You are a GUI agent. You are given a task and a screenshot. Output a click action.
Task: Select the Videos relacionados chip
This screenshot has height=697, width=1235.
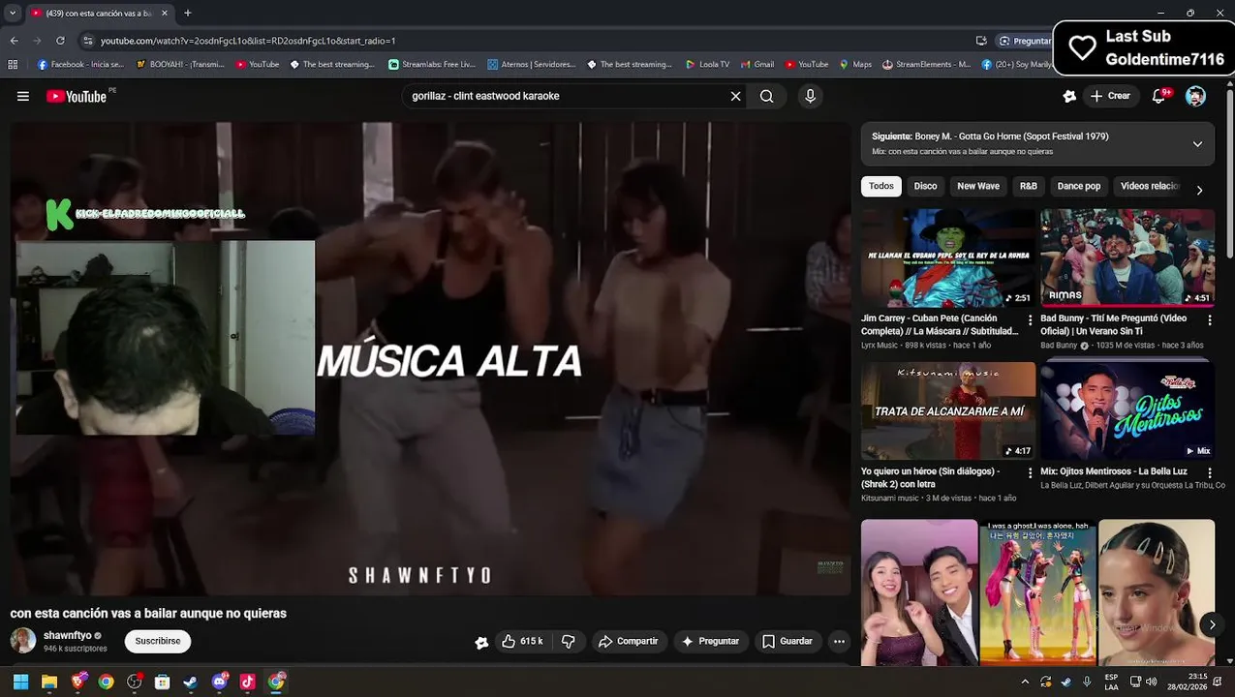click(1150, 186)
